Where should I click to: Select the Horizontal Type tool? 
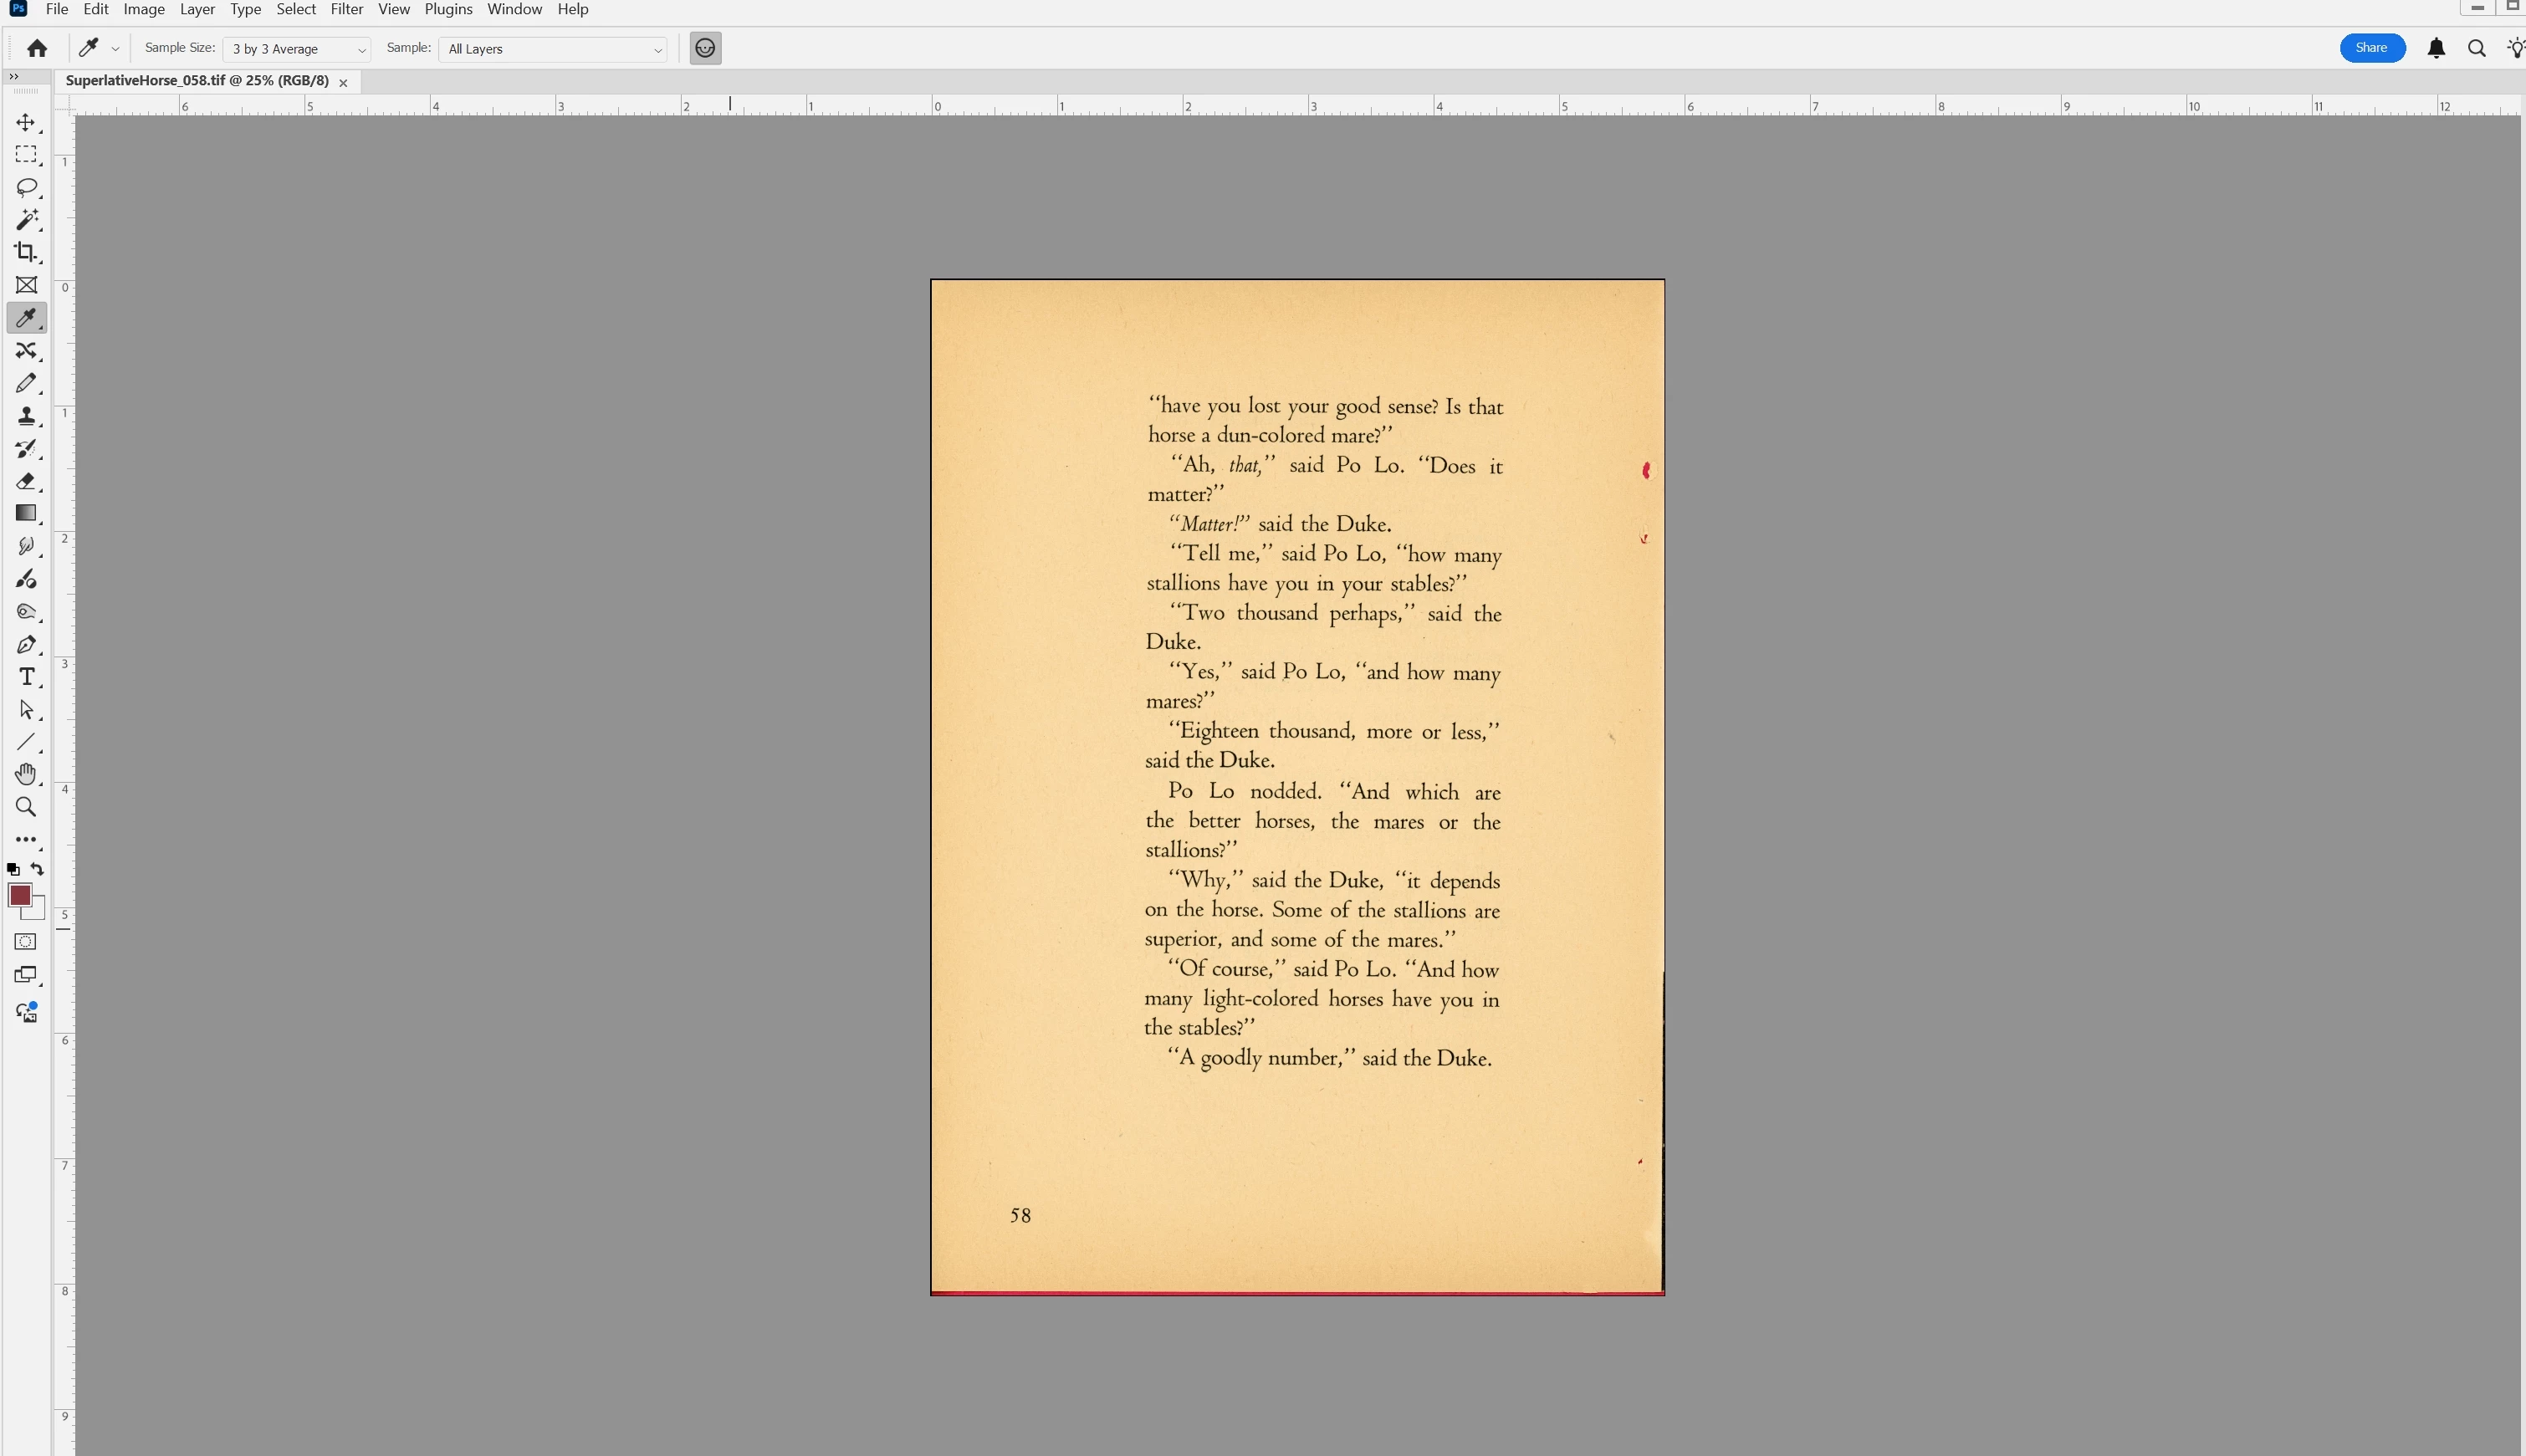click(x=26, y=677)
